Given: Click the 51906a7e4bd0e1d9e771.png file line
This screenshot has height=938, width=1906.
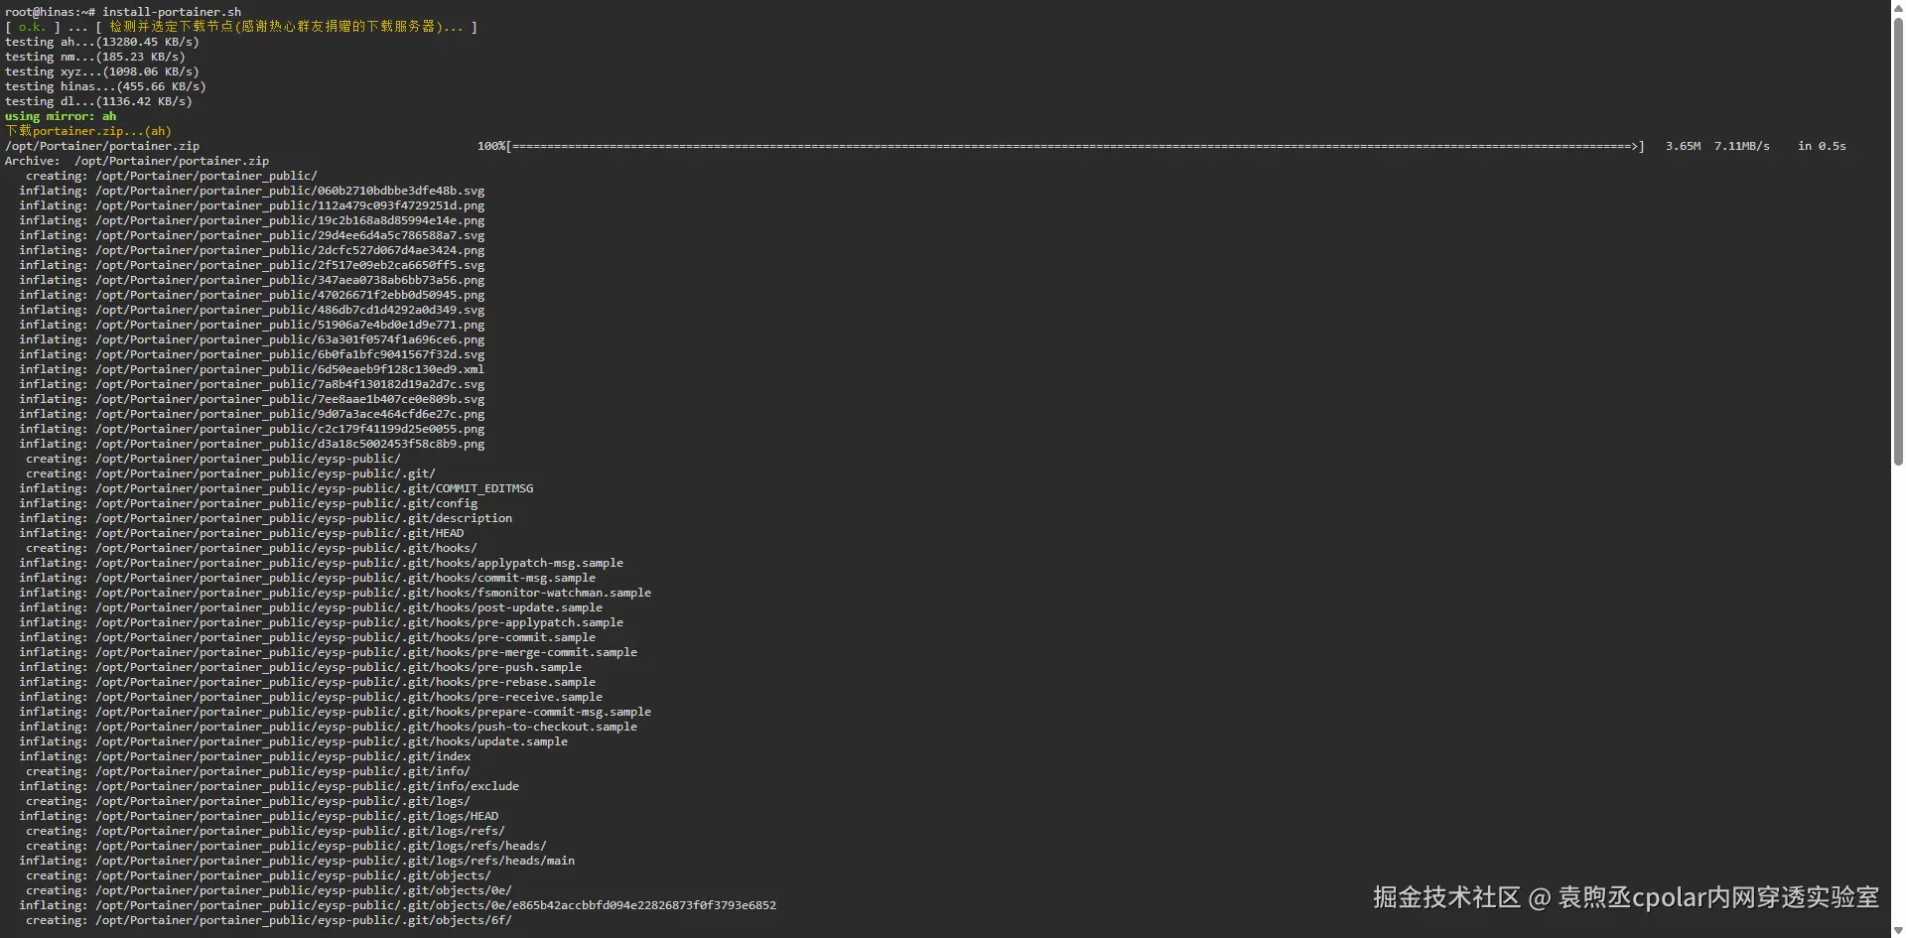Looking at the screenshot, I should (x=252, y=325).
